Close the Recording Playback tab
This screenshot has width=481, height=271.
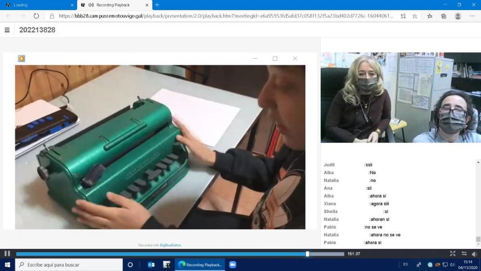[147, 5]
